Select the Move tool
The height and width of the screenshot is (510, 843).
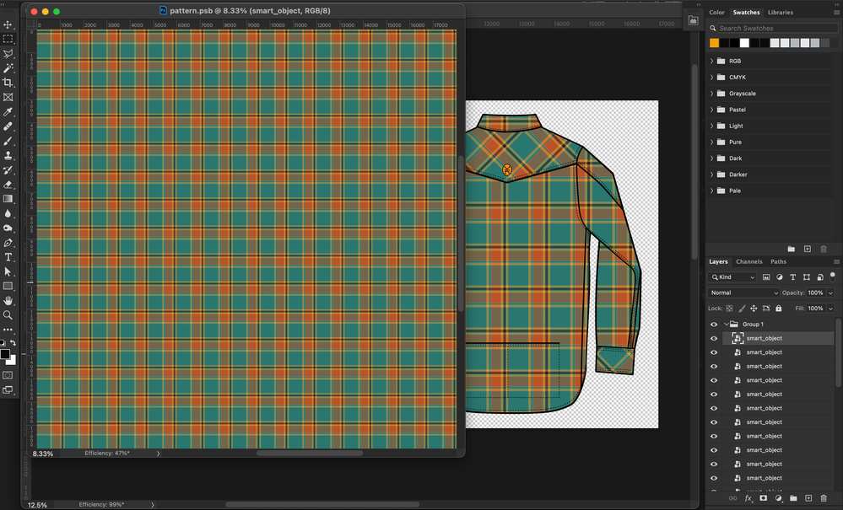click(x=8, y=24)
